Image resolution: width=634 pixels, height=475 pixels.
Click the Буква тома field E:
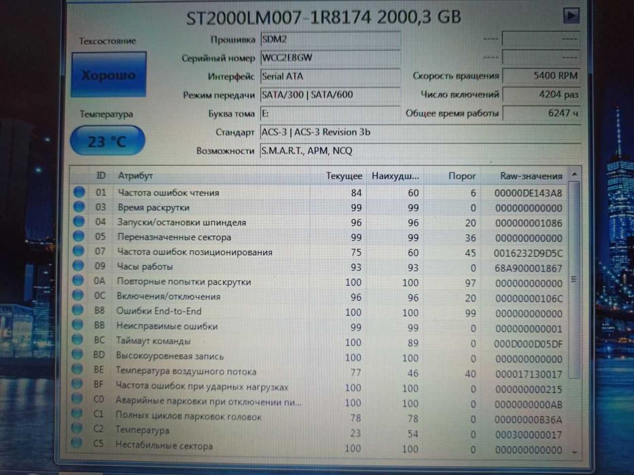tap(330, 113)
